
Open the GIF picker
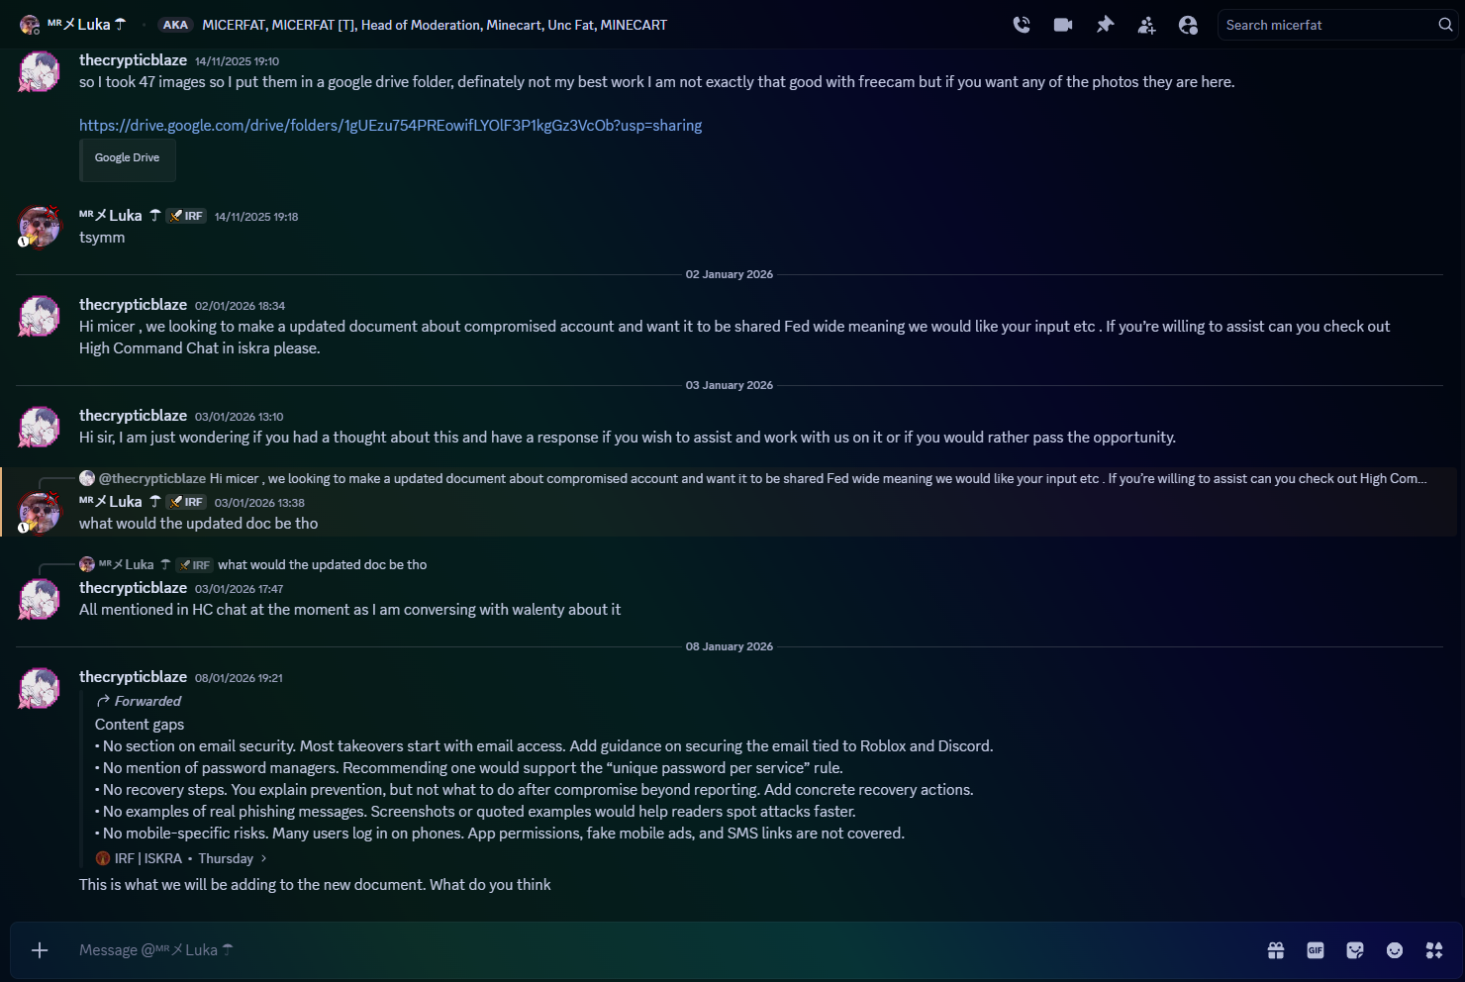pyautogui.click(x=1316, y=950)
